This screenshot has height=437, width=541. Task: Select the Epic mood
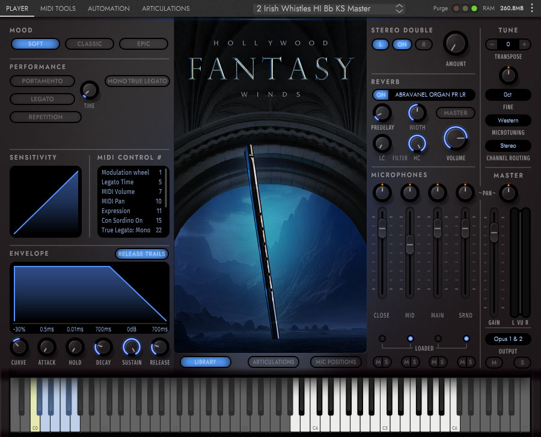[x=144, y=44]
